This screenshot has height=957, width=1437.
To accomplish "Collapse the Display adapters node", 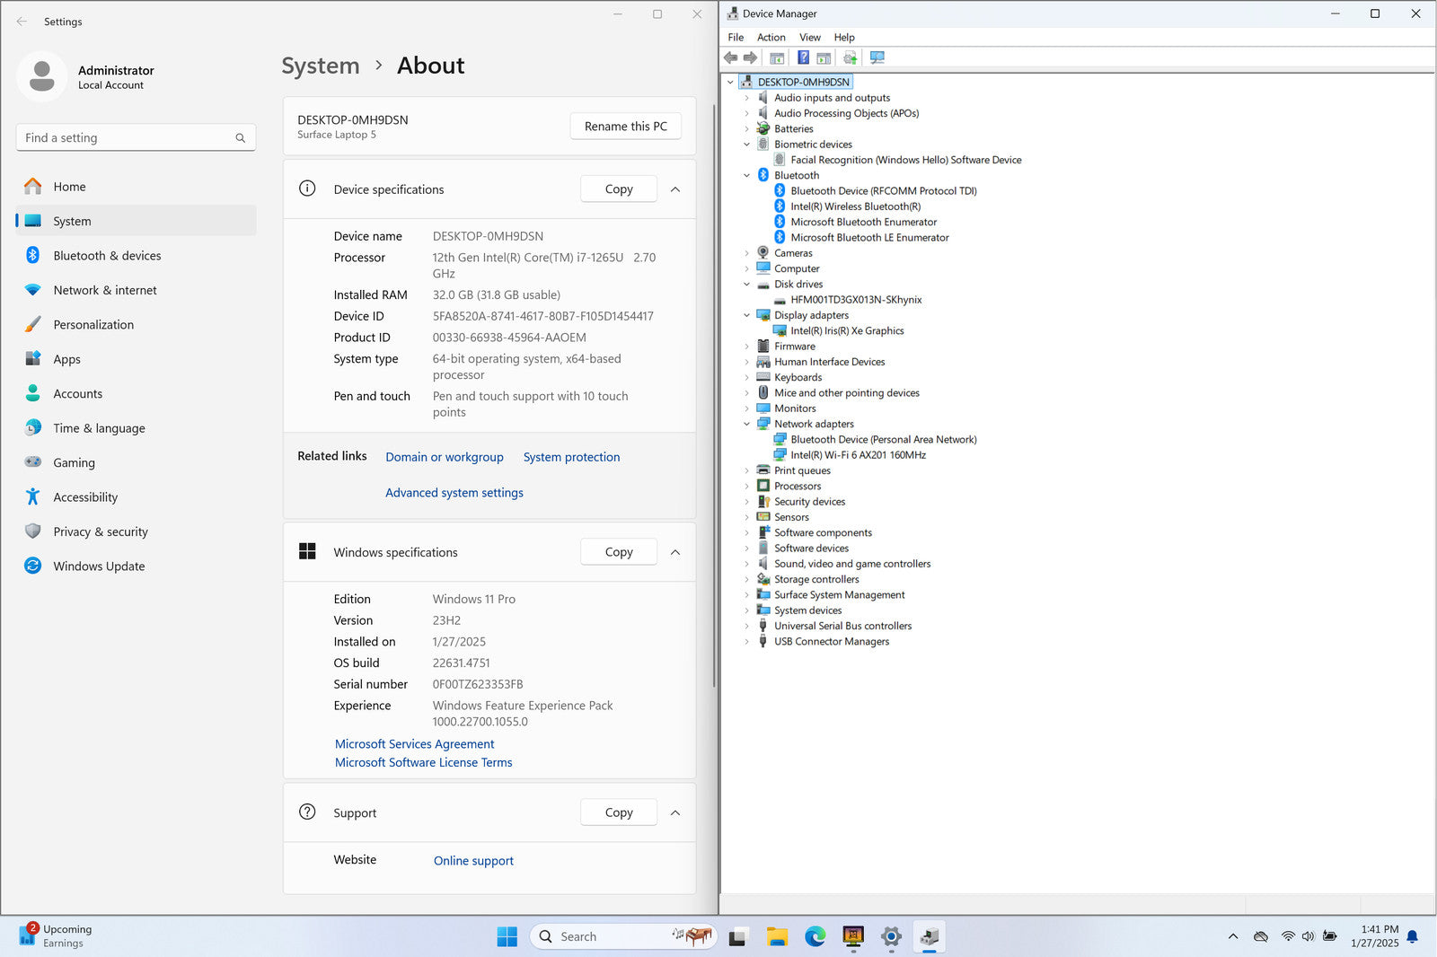I will 746,315.
